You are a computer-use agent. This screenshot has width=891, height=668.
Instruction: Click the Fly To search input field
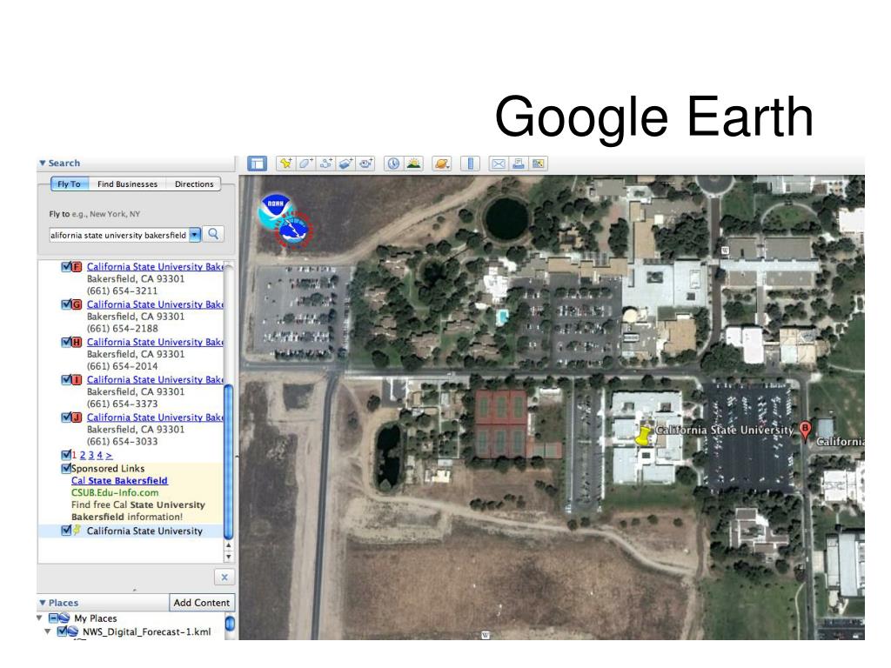(x=118, y=235)
